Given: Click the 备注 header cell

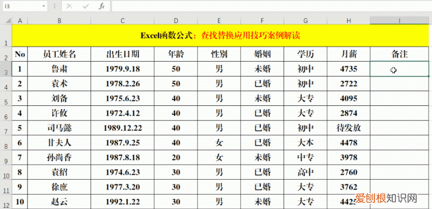Looking at the screenshot, I should pyautogui.click(x=400, y=54).
